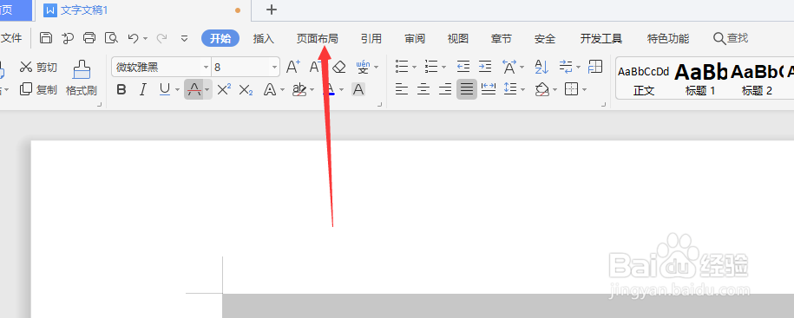
Task: Open the Chinese layout A dropdown arrow
Action: [x=522, y=67]
